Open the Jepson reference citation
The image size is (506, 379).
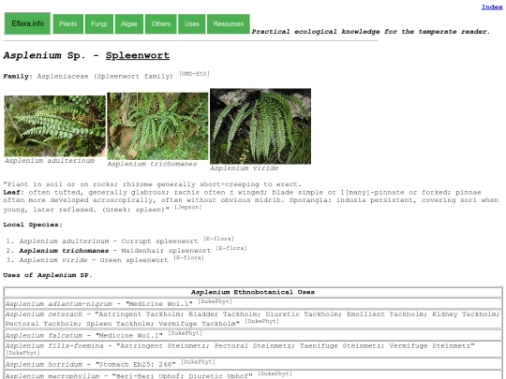pos(188,207)
